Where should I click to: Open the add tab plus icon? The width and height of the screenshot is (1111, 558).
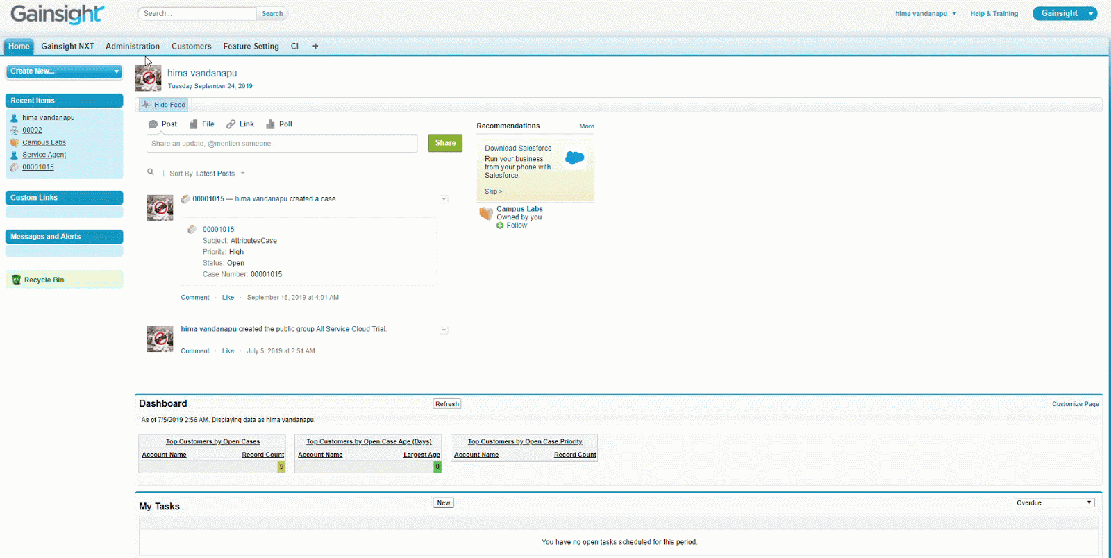pos(315,46)
